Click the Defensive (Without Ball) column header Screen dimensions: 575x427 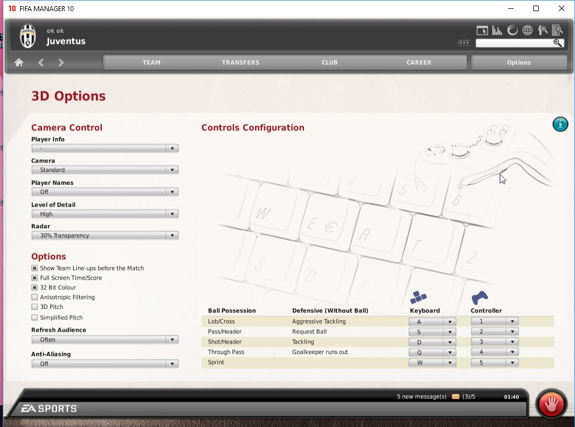pos(330,311)
